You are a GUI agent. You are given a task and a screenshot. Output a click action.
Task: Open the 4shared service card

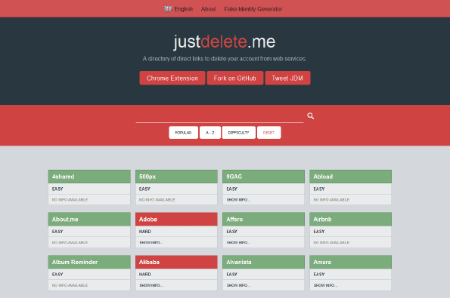(89, 177)
